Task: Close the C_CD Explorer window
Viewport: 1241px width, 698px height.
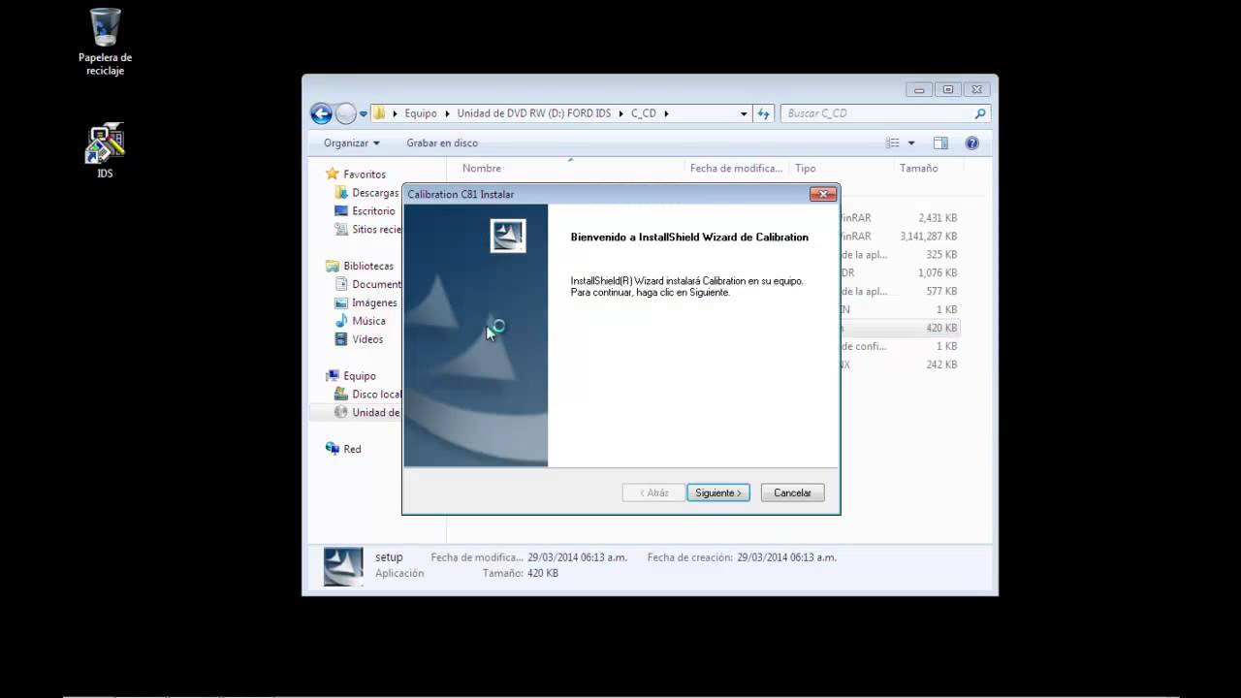Action: click(x=976, y=89)
